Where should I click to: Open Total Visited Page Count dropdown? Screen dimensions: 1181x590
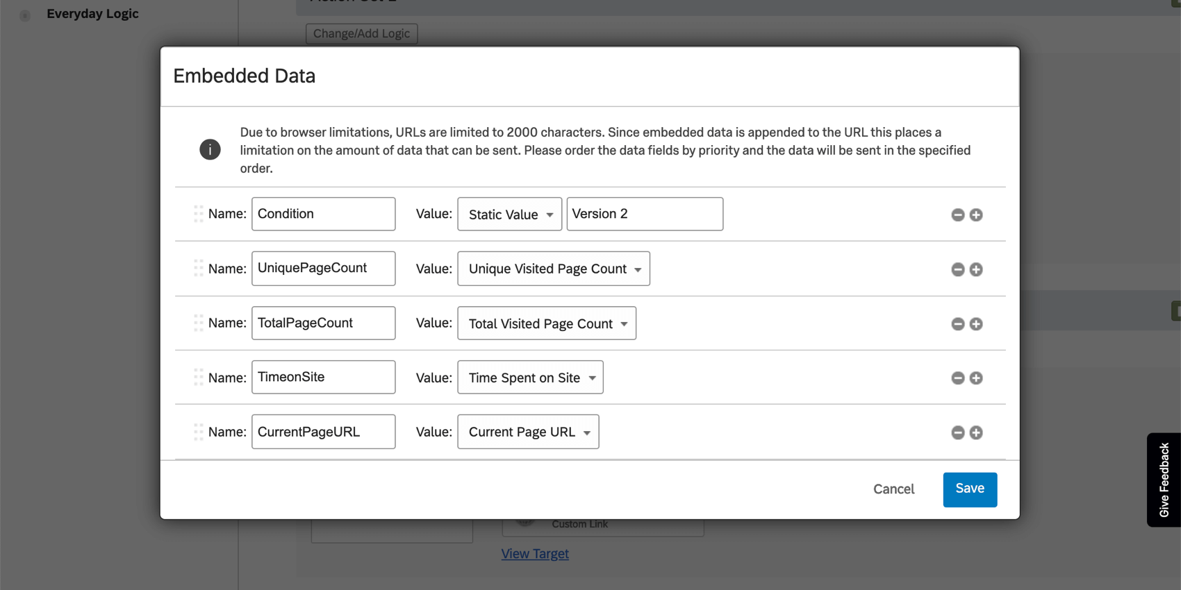[x=546, y=323]
